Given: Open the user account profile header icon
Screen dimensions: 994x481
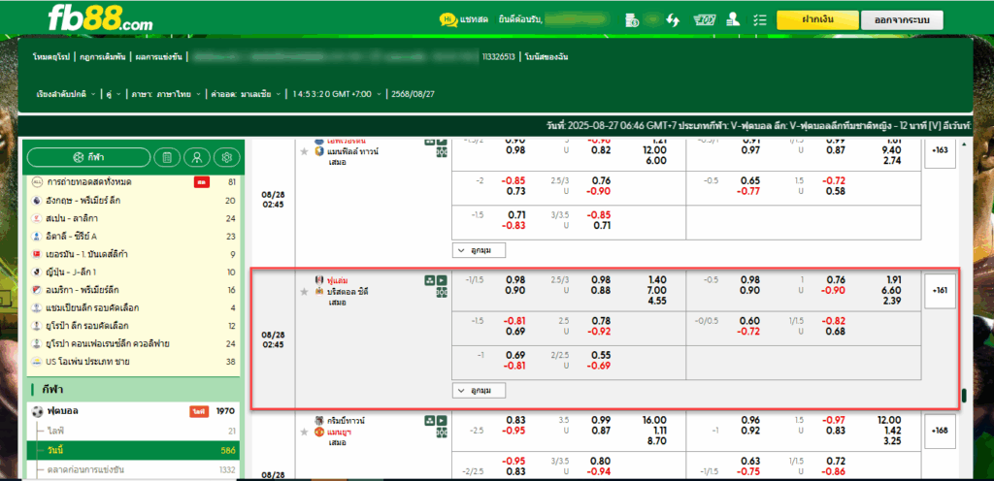Looking at the screenshot, I should pos(734,19).
